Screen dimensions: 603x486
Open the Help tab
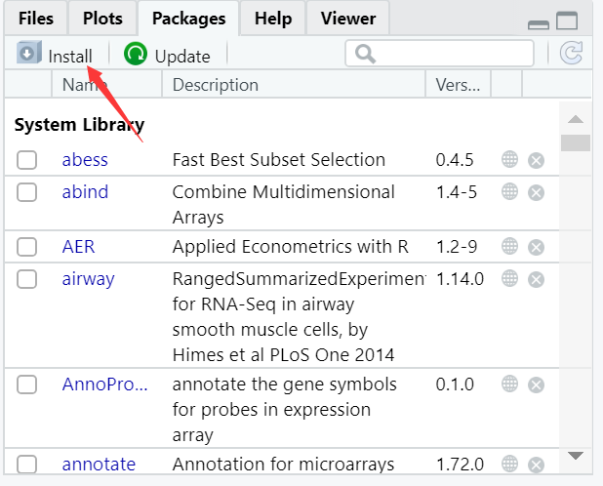[273, 18]
